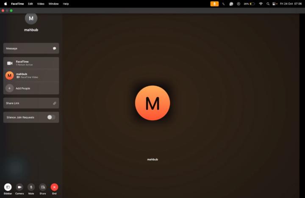Screen dimensions: 305x198
Task: Click the plus icon for Add People
Action: [9, 88]
